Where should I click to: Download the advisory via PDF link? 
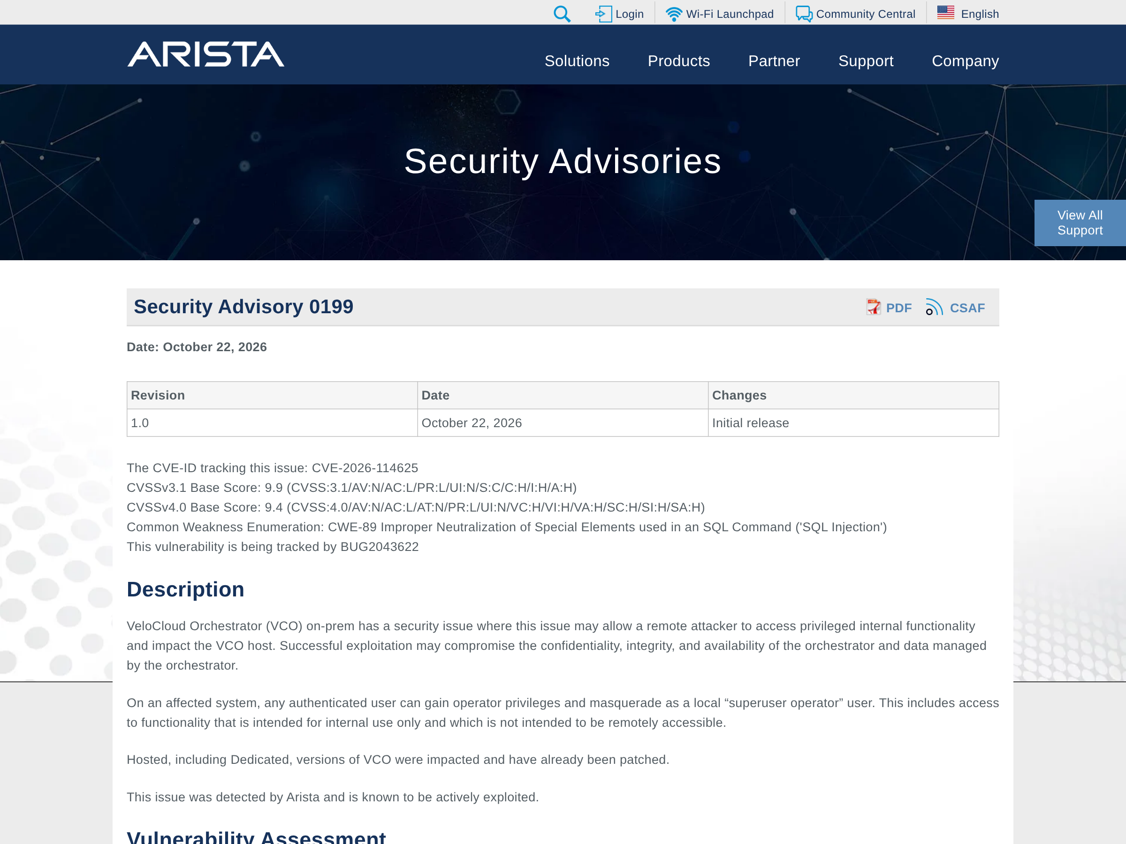point(898,308)
